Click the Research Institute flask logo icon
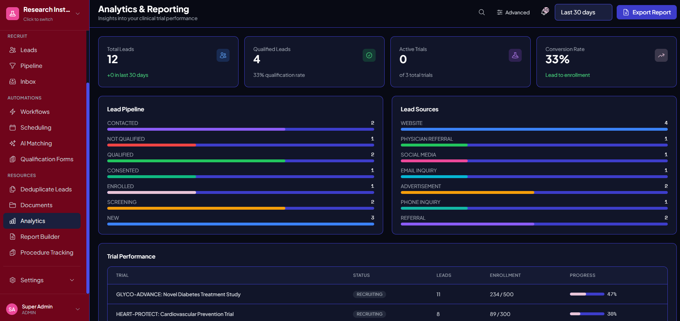Image resolution: width=680 pixels, height=321 pixels. pos(13,14)
